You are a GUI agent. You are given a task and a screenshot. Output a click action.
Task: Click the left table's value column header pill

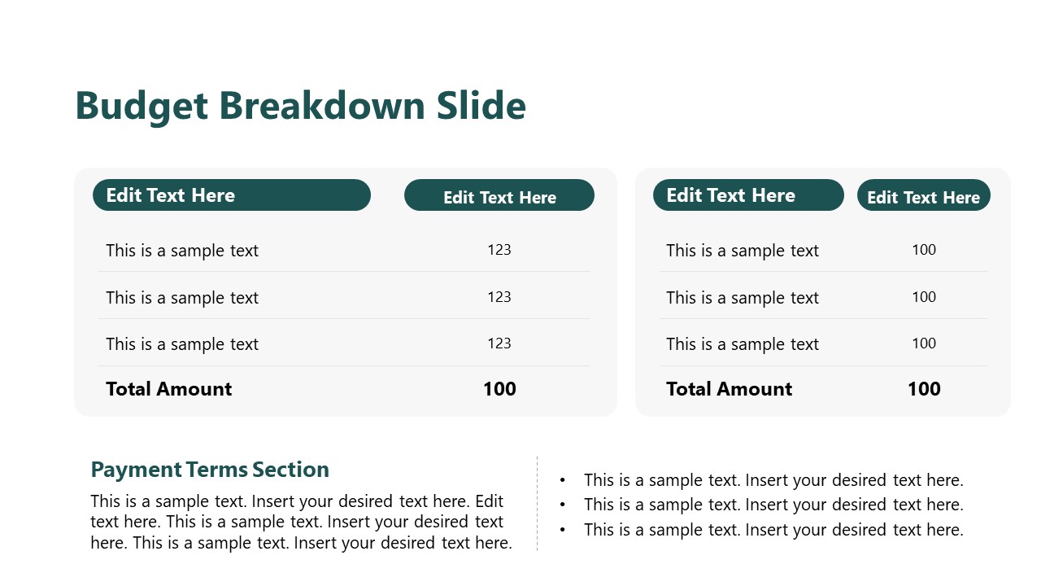click(499, 196)
